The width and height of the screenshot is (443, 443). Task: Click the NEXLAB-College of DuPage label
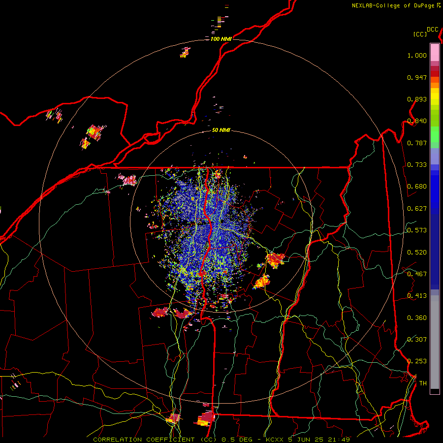393,5
